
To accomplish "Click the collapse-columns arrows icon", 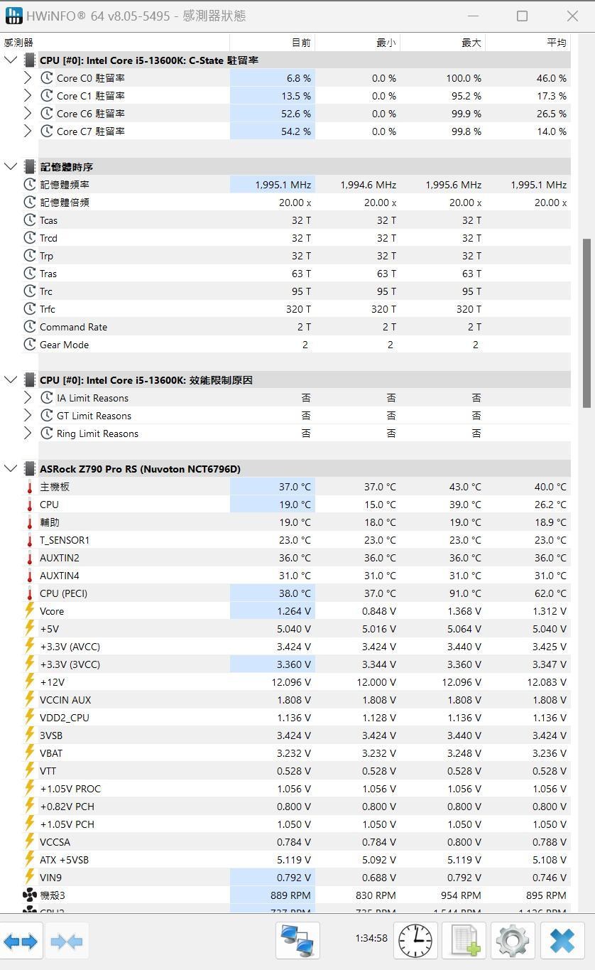I will pyautogui.click(x=67, y=940).
